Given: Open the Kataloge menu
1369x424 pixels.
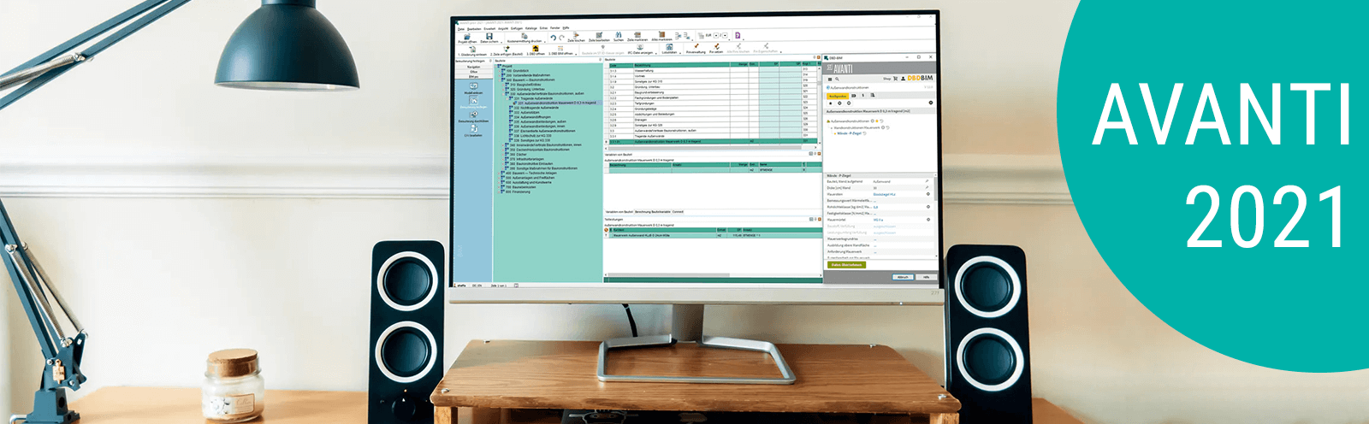Looking at the screenshot, I should click(x=530, y=28).
